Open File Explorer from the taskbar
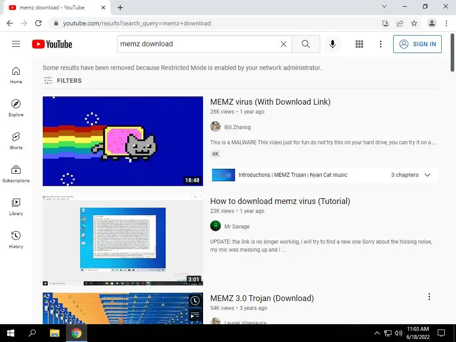Image resolution: width=456 pixels, height=342 pixels. (x=54, y=333)
